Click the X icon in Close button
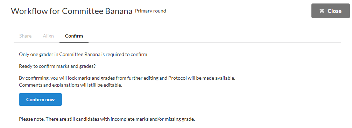 point(322,11)
